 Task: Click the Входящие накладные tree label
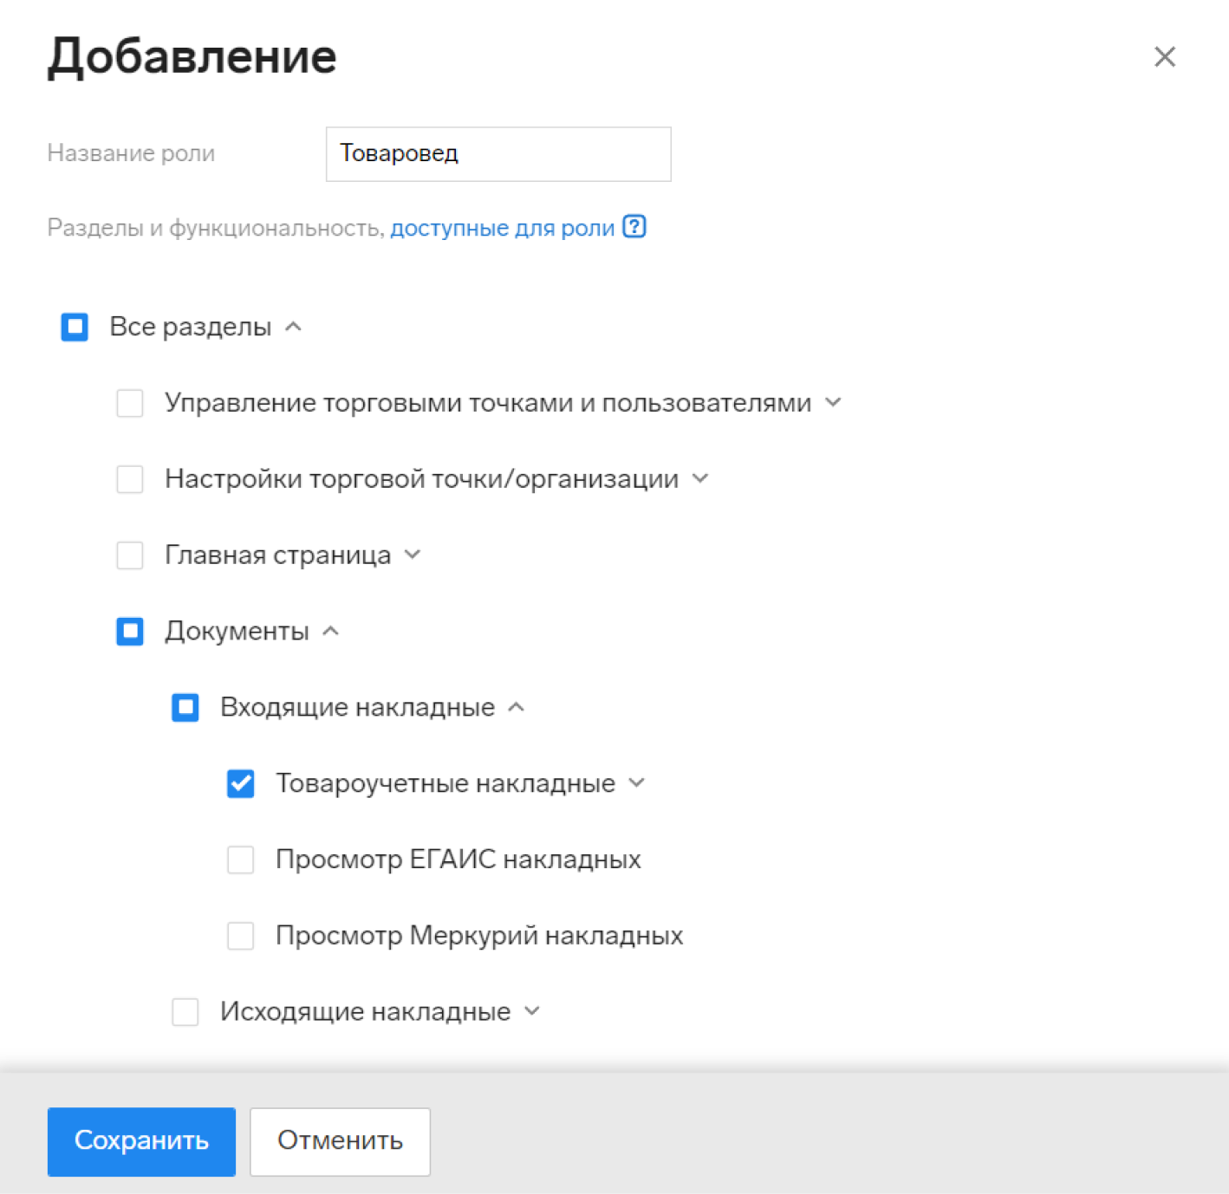click(x=357, y=707)
